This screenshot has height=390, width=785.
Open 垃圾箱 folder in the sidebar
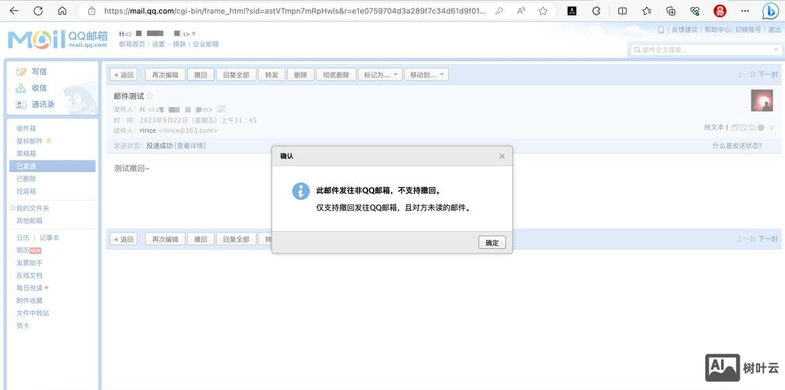(26, 191)
